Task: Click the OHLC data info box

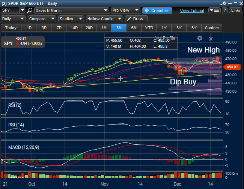Action: (141, 43)
